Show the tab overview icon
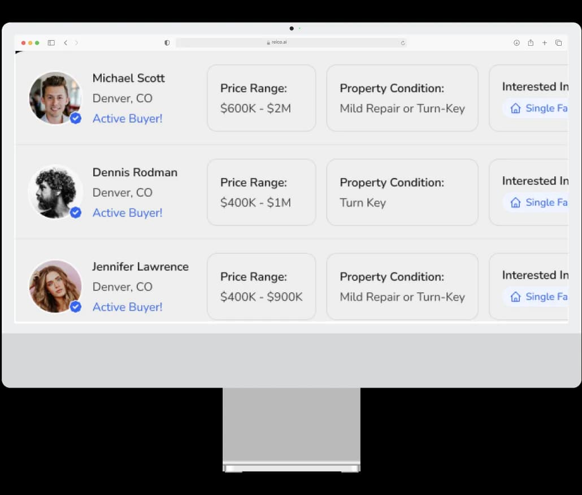The height and width of the screenshot is (495, 582). tap(558, 43)
